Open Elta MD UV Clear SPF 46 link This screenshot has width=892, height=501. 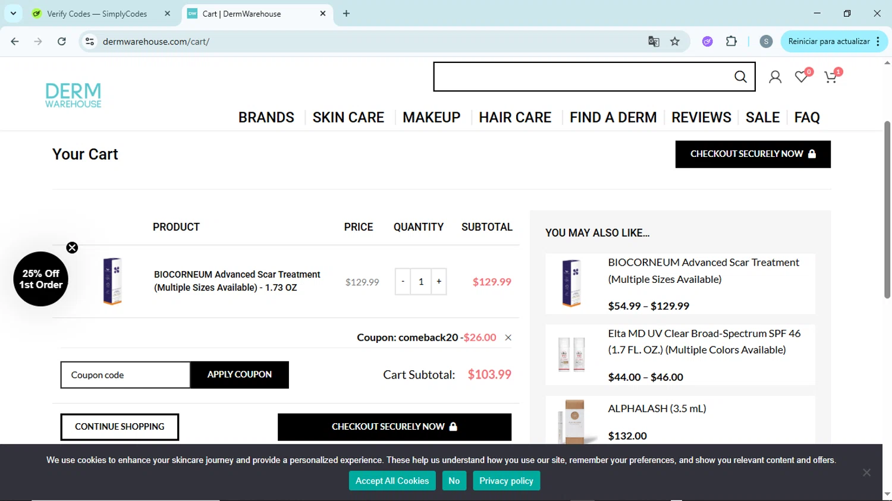point(704,342)
